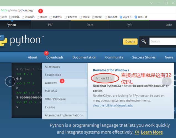
Task: Click the Python 3.8.1 download button
Action: coord(104,78)
